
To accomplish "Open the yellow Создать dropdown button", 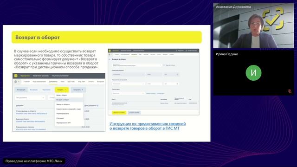I will [62, 90].
